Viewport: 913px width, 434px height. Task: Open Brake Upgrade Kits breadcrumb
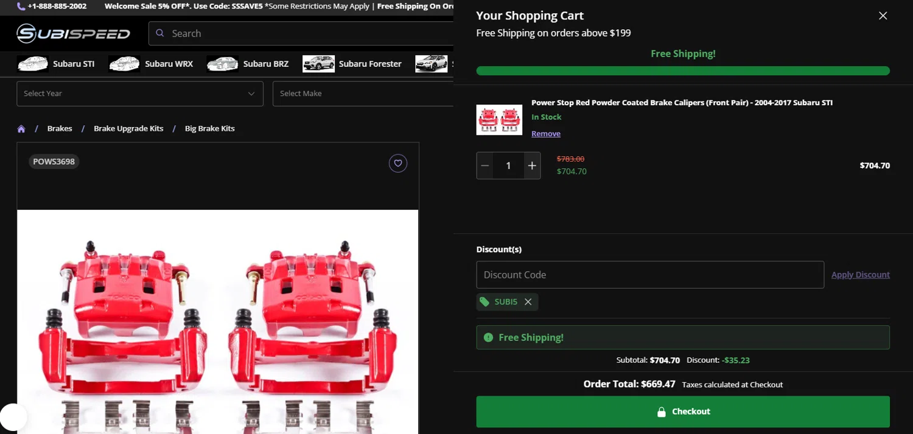pos(128,128)
